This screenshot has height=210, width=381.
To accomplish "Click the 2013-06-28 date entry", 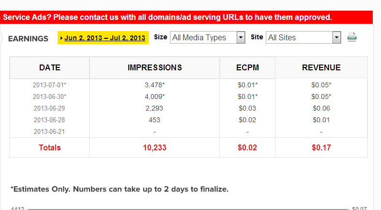I will [x=49, y=120].
